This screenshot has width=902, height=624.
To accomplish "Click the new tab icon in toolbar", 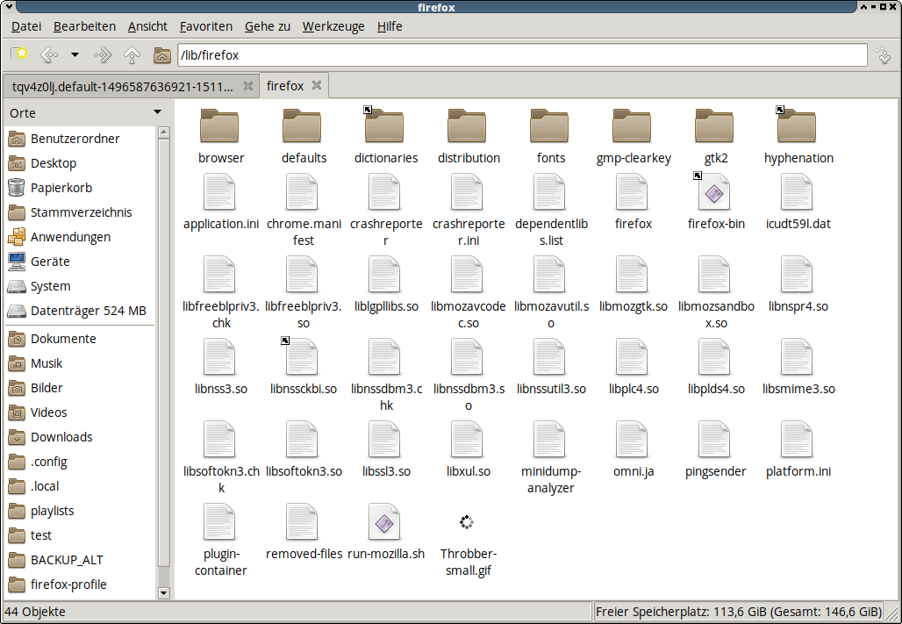I will 19,55.
